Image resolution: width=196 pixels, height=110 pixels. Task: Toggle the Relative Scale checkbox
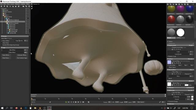(x=168, y=56)
